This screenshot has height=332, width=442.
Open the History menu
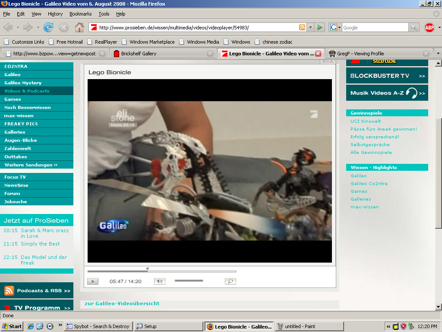click(55, 14)
